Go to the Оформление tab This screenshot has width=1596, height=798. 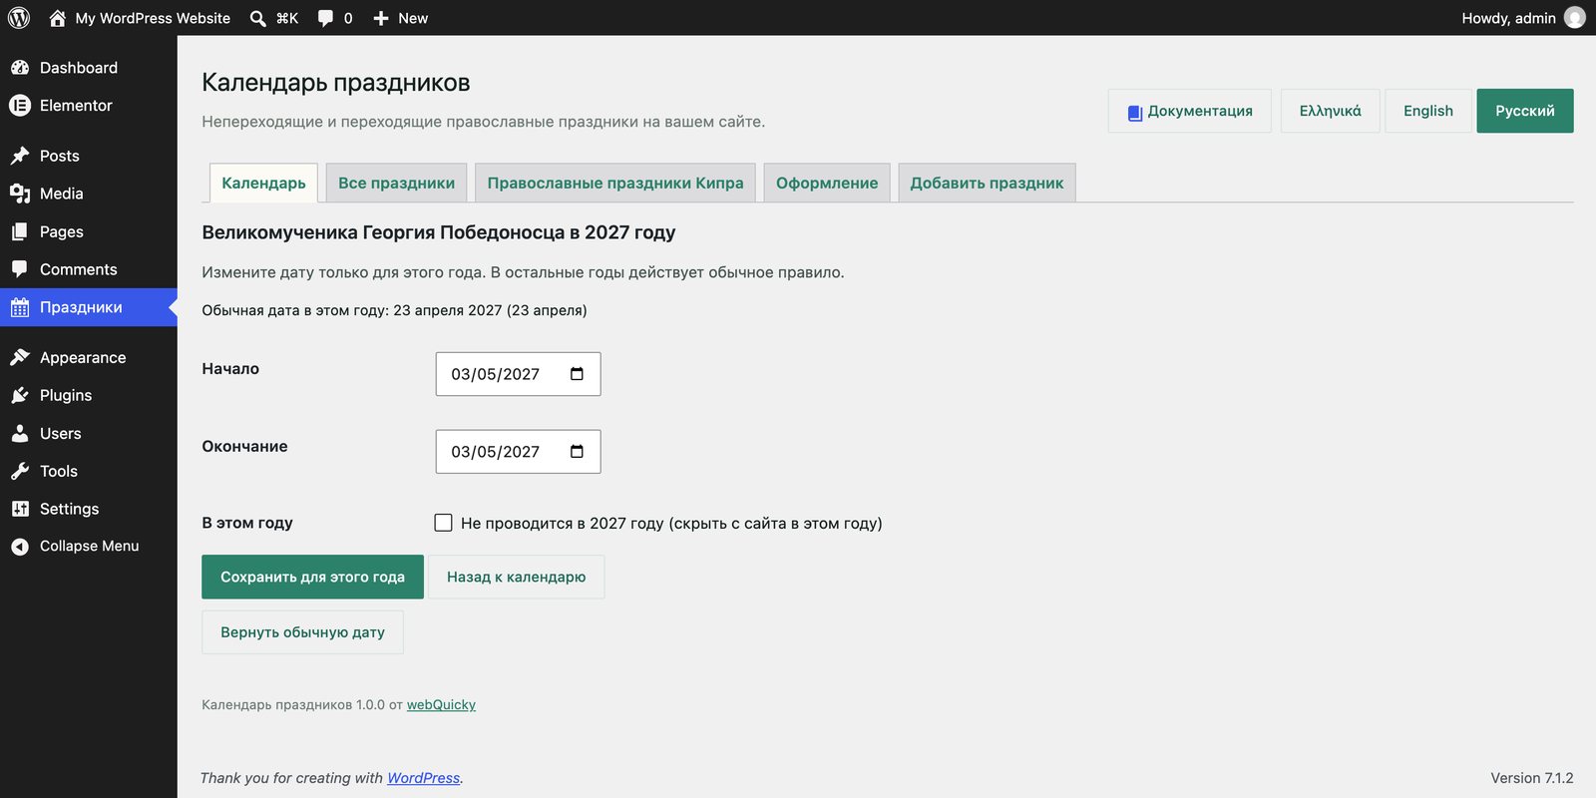[x=827, y=183]
